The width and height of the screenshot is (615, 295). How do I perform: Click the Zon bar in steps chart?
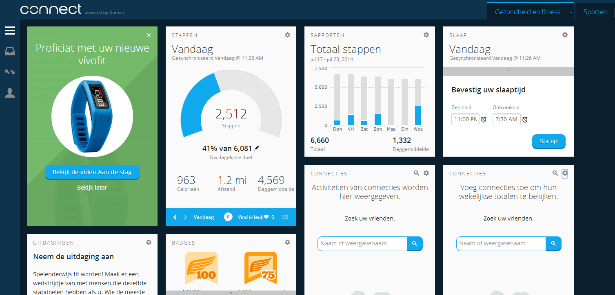pyautogui.click(x=378, y=119)
